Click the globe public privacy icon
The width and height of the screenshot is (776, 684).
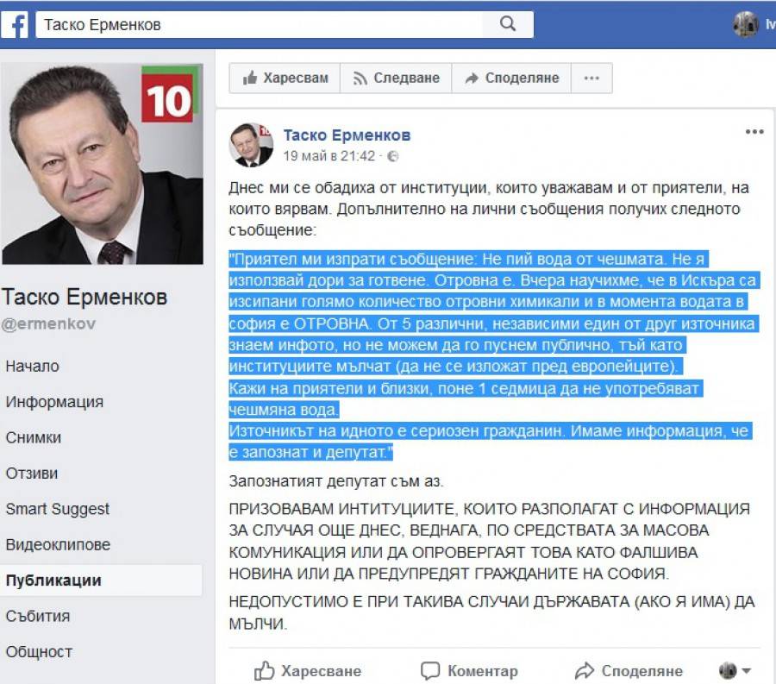[x=392, y=156]
